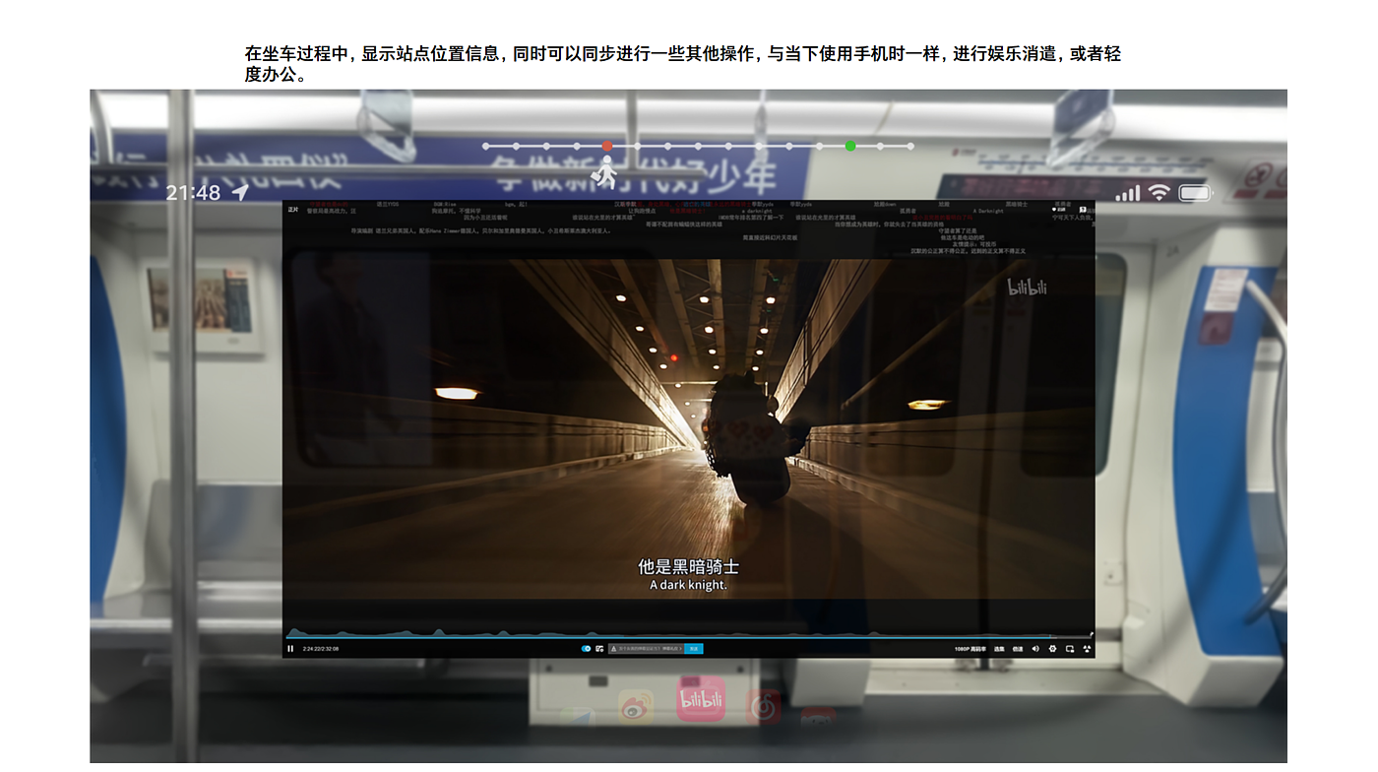Open the video player settings gear
Image resolution: width=1378 pixels, height=772 pixels.
[x=1052, y=649]
